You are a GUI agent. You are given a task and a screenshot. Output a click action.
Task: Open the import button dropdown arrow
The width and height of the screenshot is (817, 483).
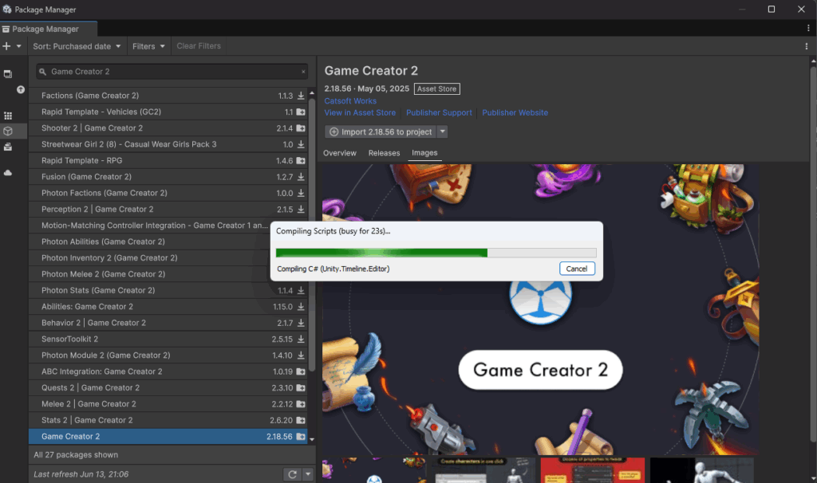pos(442,132)
